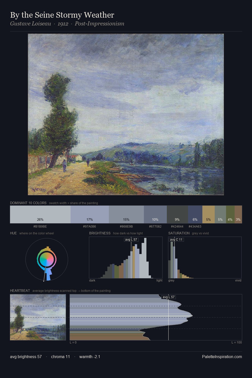The width and height of the screenshot is (252, 378).
Task: Click the saturation 'avg C 11' label
Action: [x=176, y=240]
